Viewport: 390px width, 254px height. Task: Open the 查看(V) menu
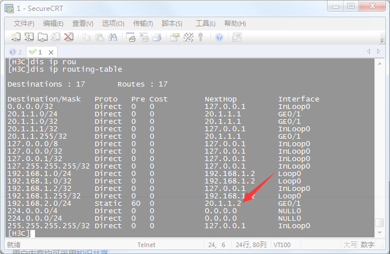pyautogui.click(x=83, y=24)
